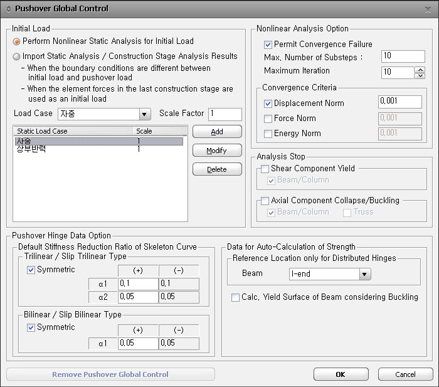The image size is (439, 387).
Task: Toggle Symmetric checkbox for Trilinear Type
Action: click(x=31, y=270)
